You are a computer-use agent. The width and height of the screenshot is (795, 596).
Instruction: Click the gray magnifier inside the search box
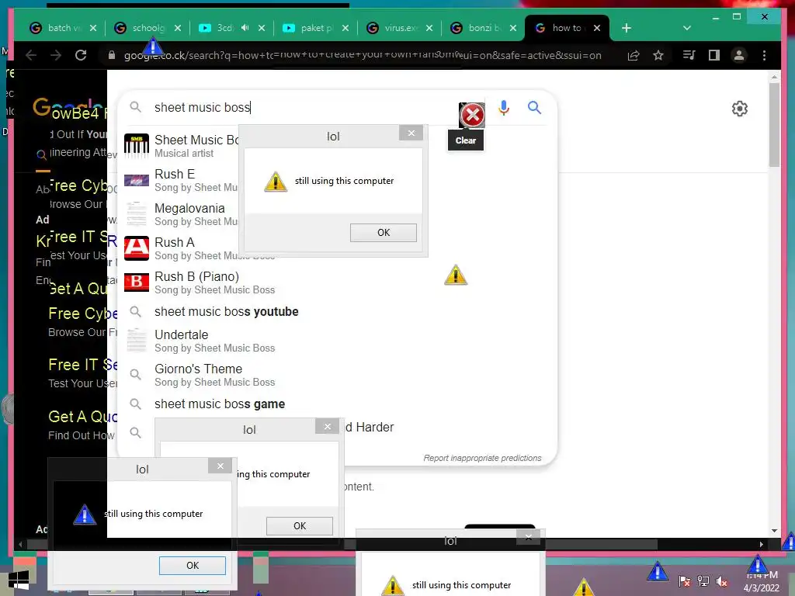pyautogui.click(x=135, y=107)
